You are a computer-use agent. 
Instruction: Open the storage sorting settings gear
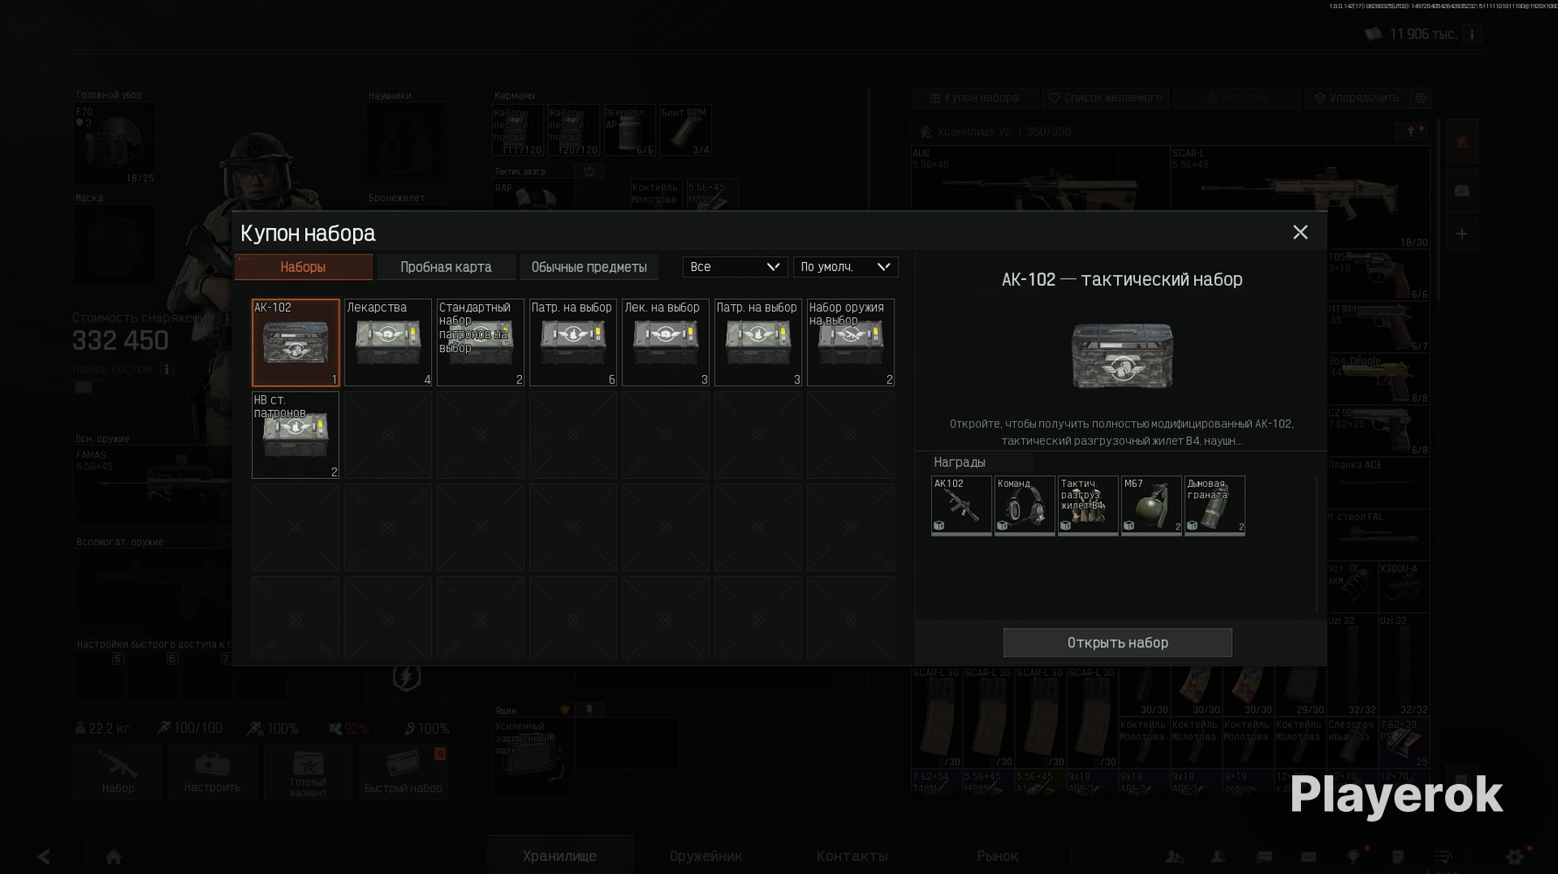click(1421, 98)
